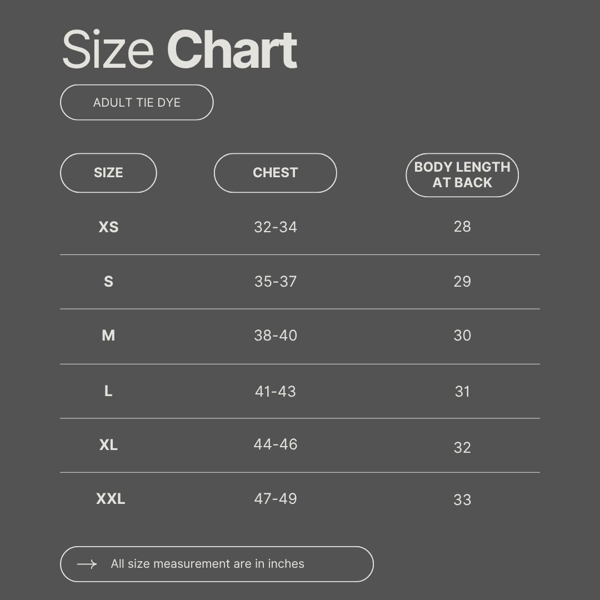The width and height of the screenshot is (600, 600).
Task: Click the 32-34 chest measurement
Action: pos(275,227)
